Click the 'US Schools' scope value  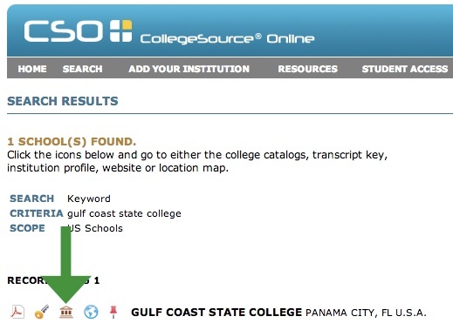coord(95,228)
